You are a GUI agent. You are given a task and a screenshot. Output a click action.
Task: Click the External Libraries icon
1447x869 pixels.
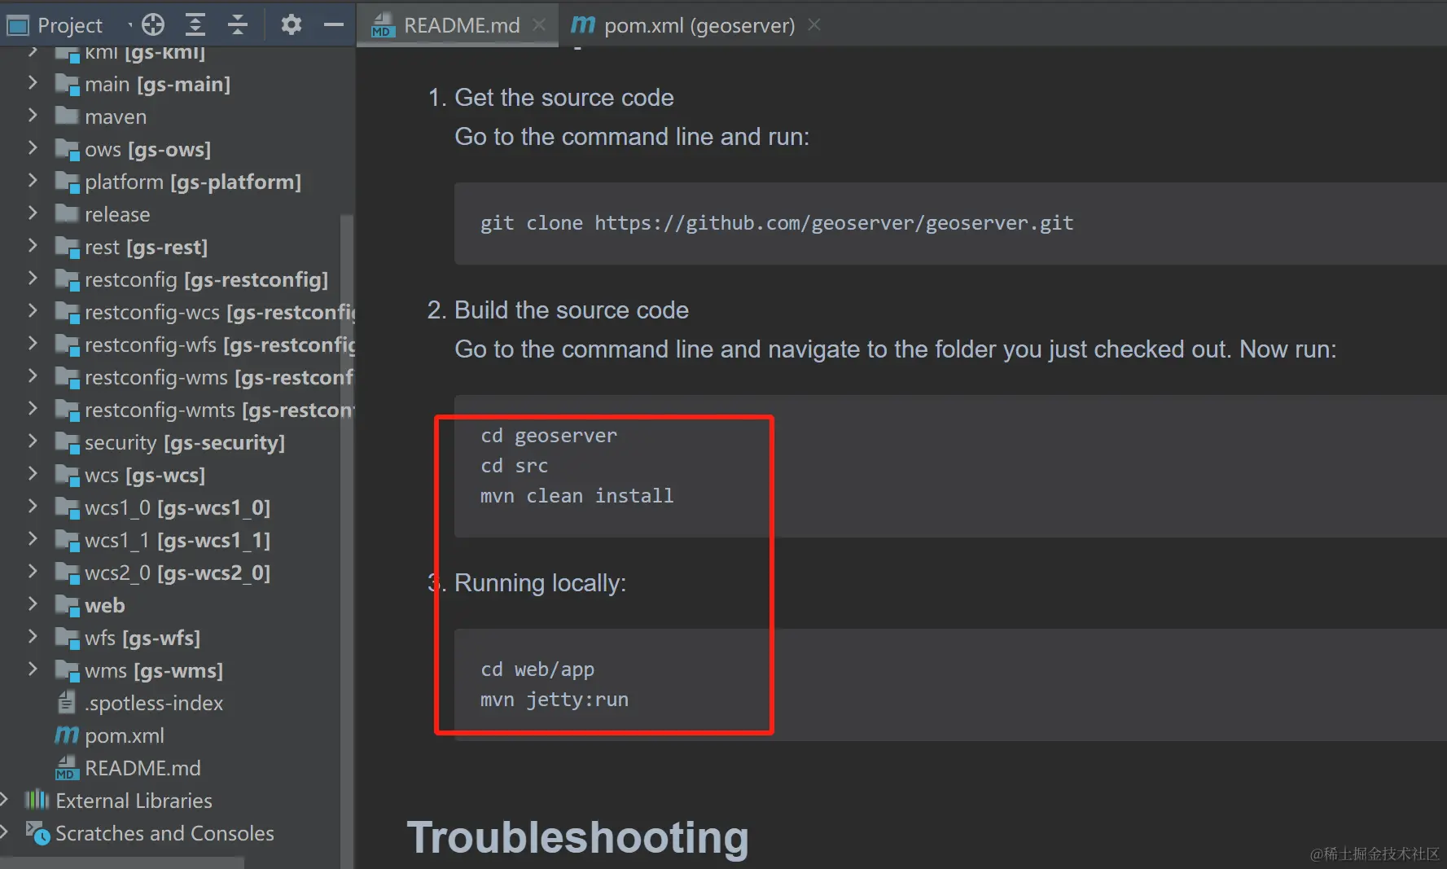click(x=37, y=800)
